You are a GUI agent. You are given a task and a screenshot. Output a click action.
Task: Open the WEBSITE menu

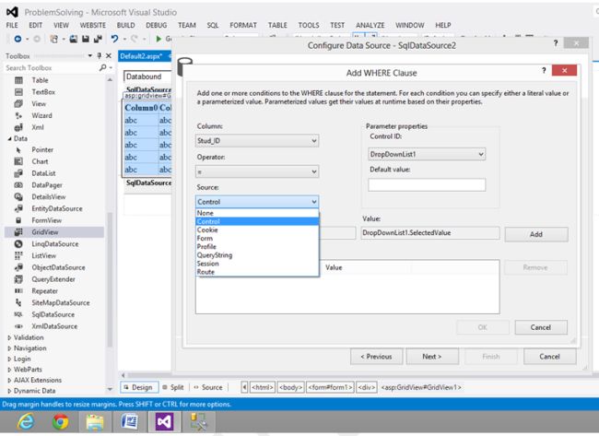[92, 25]
